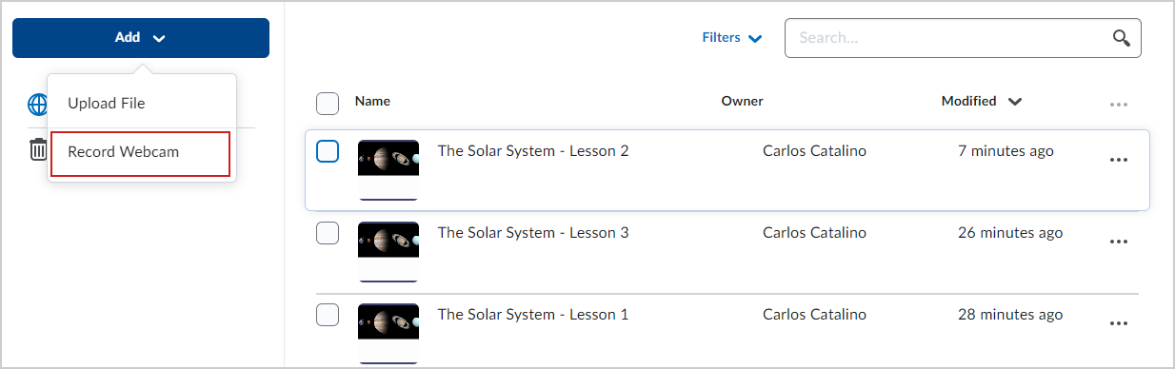
Task: Check the box for Solar System Lesson 1
Action: (328, 315)
